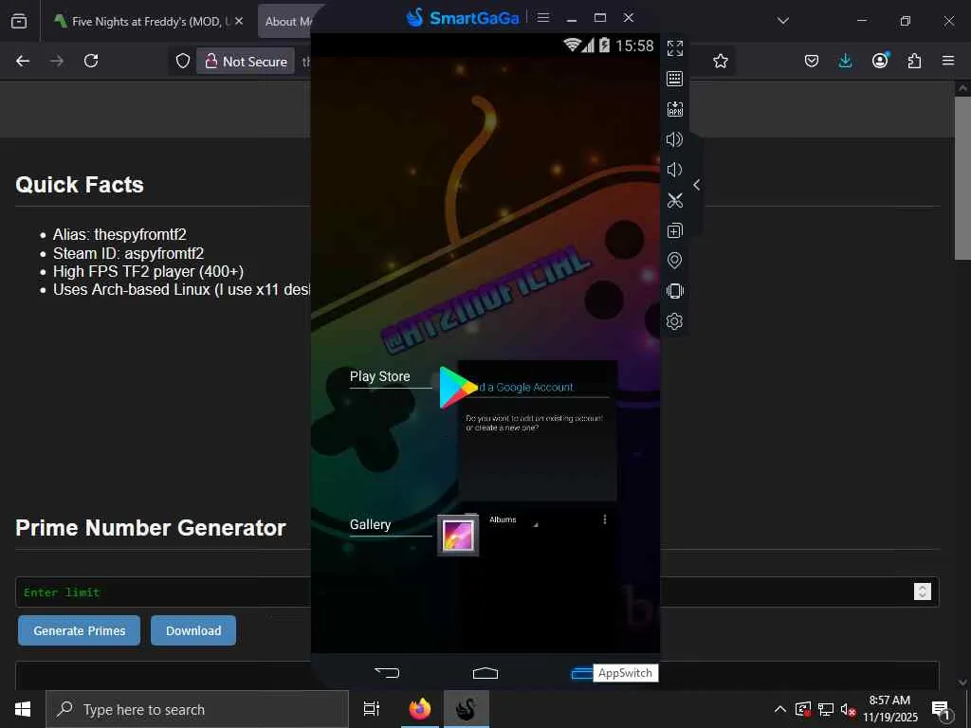Click the Not Secure site indicator

tap(246, 62)
